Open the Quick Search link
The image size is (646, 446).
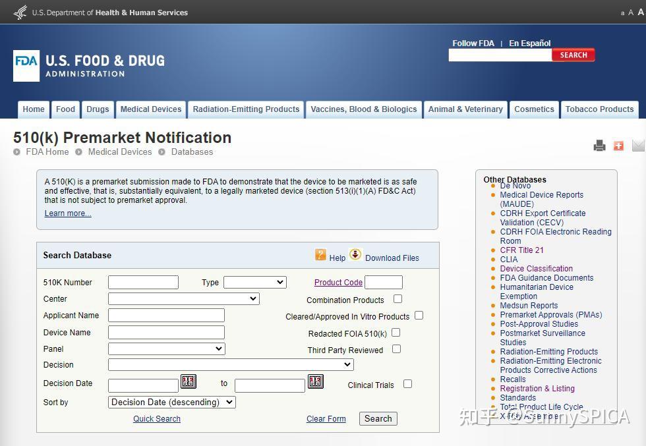coord(157,419)
